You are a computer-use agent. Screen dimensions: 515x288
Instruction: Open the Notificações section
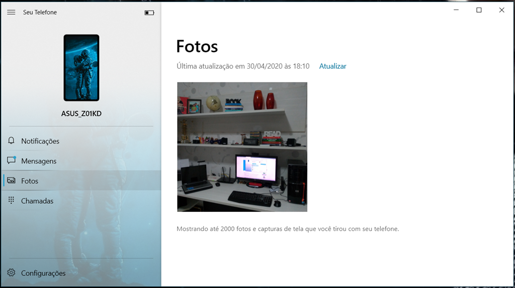point(40,141)
